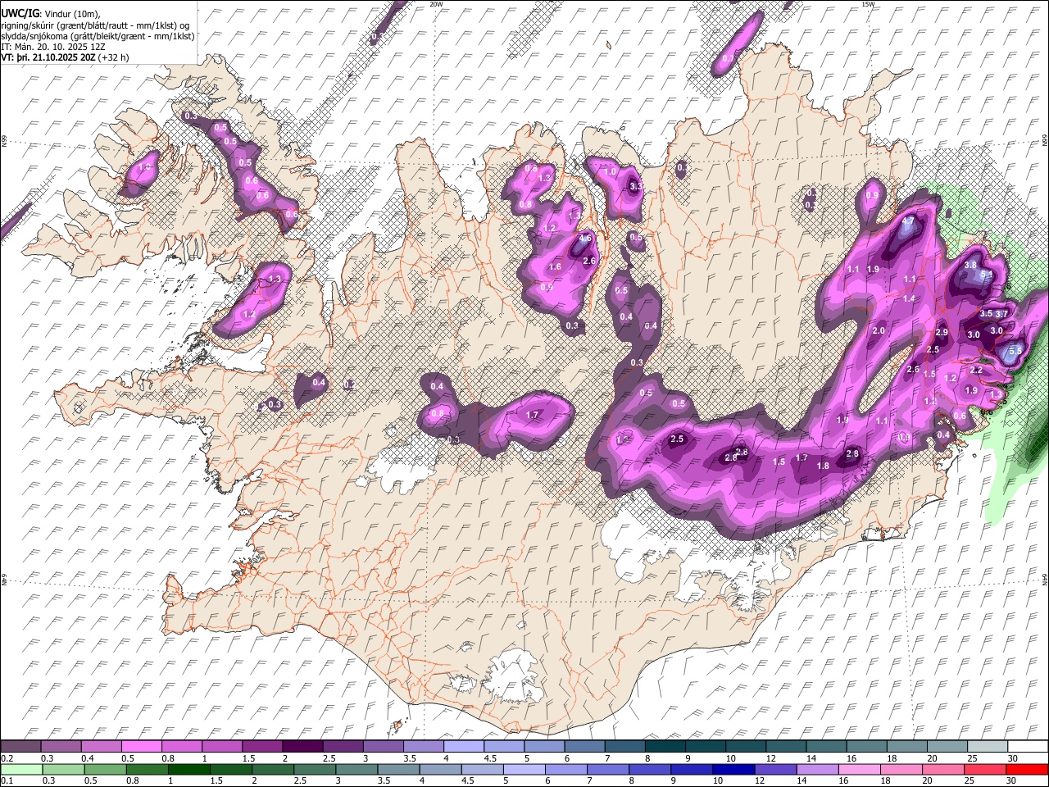The image size is (1049, 787).
Task: Click the light pink bottom-row swatch between 16 and 18
Action: [859, 769]
